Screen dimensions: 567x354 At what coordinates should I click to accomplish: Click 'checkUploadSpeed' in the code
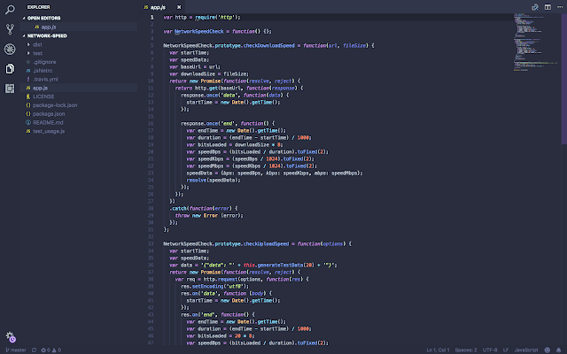tap(266, 244)
